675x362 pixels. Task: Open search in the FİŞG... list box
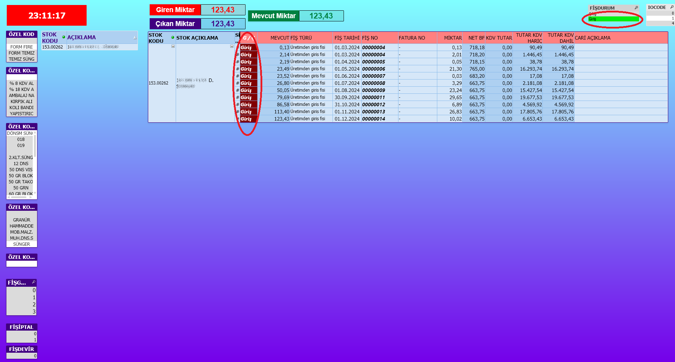pos(34,282)
